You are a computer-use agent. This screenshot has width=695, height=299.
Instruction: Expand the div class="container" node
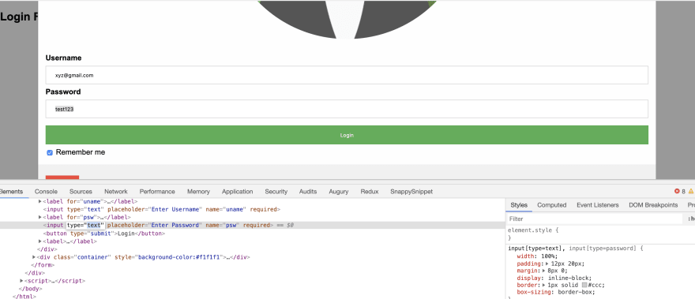point(34,257)
